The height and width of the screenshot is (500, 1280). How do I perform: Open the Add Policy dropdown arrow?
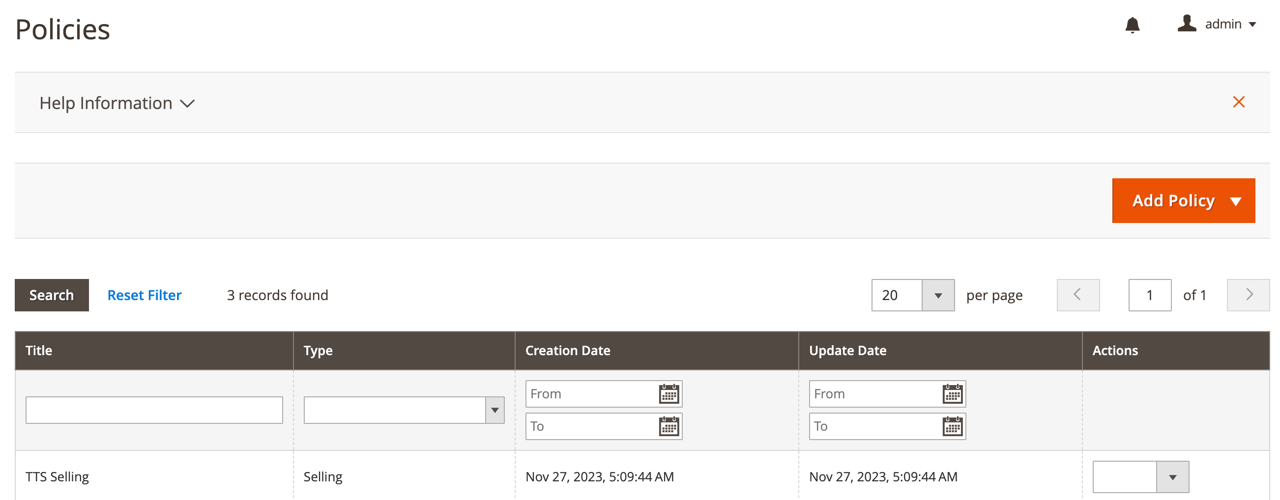click(1235, 201)
